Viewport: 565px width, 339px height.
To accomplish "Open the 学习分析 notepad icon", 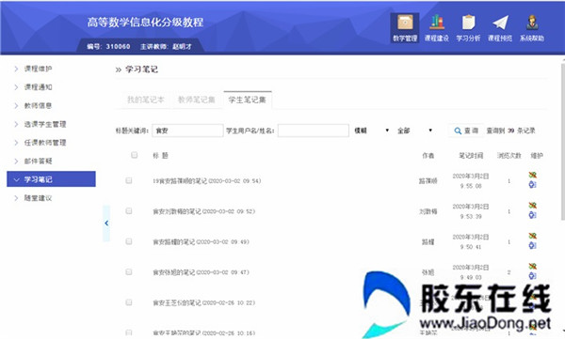I will [468, 23].
